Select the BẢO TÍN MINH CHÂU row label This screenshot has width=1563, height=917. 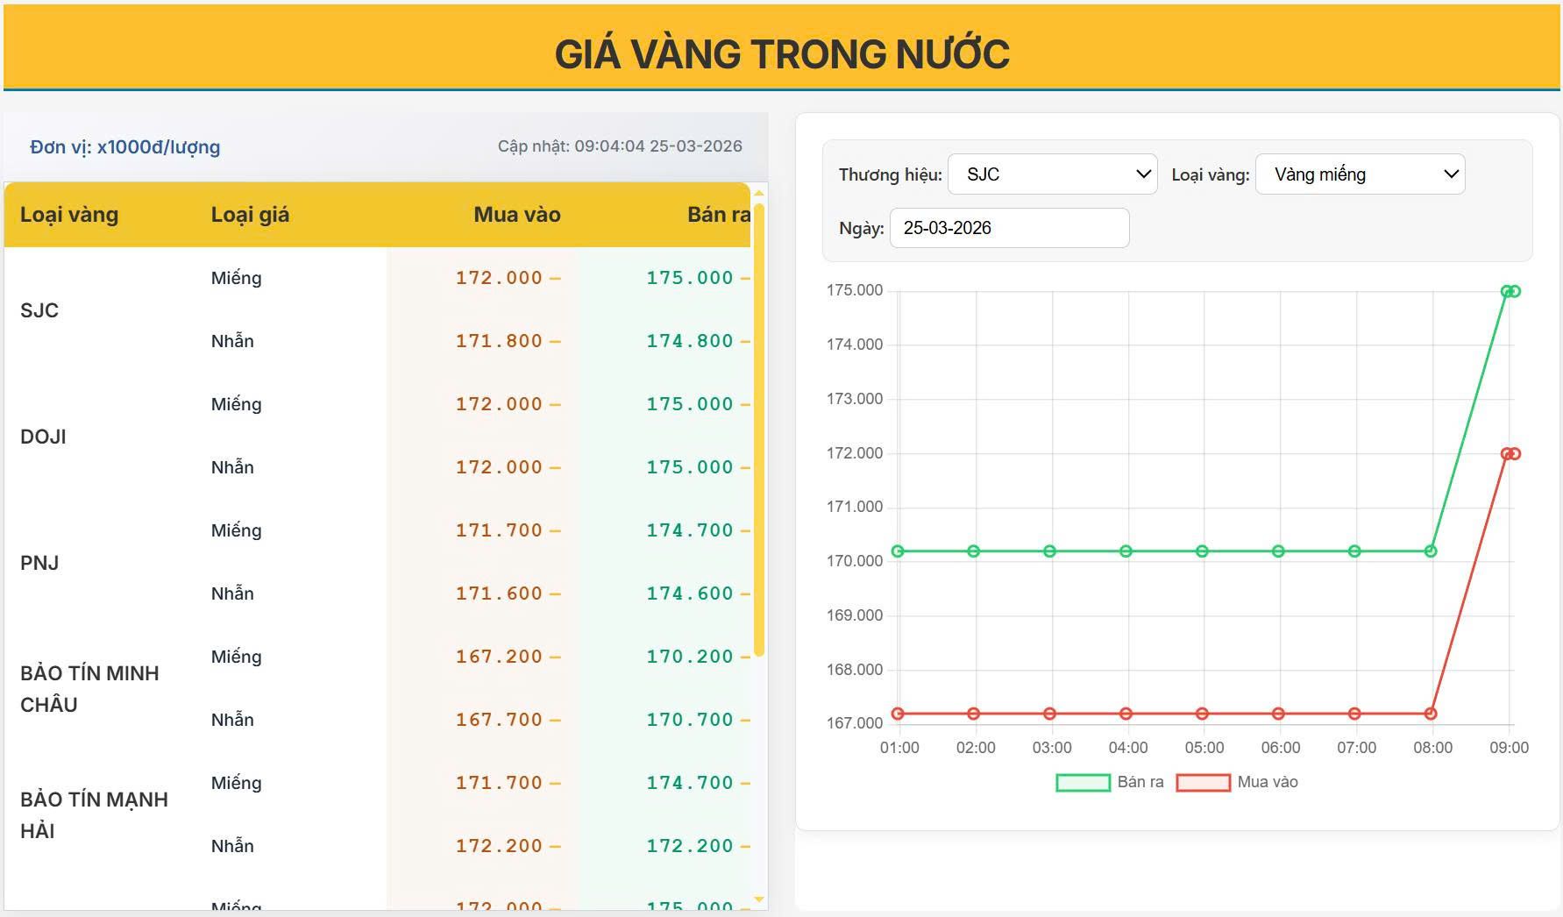[89, 689]
